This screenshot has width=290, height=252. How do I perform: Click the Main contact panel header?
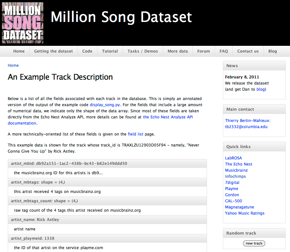[254, 109]
